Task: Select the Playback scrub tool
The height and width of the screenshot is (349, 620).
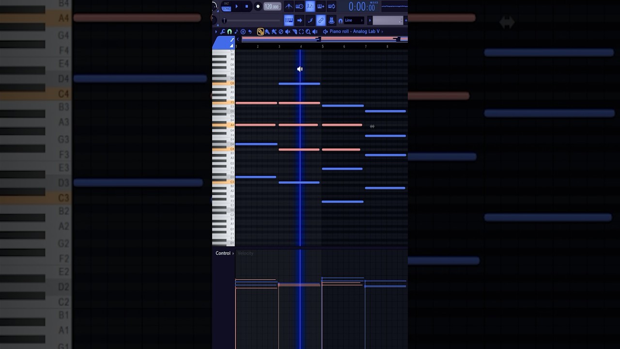Action: click(x=315, y=32)
